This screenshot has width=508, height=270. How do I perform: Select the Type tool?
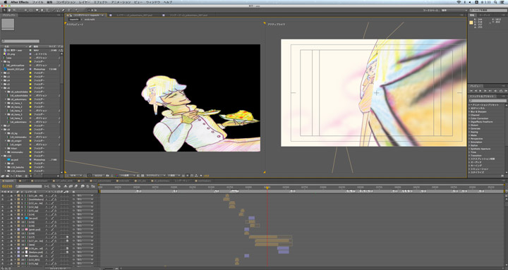(x=47, y=10)
